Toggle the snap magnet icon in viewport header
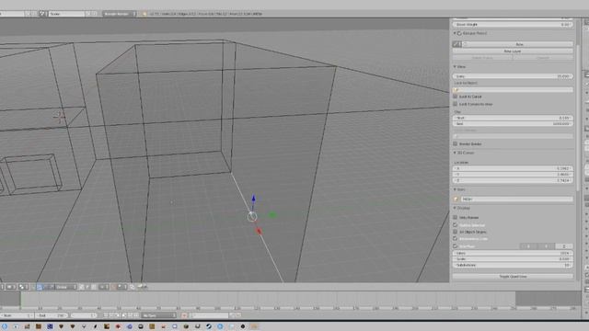 tap(113, 287)
